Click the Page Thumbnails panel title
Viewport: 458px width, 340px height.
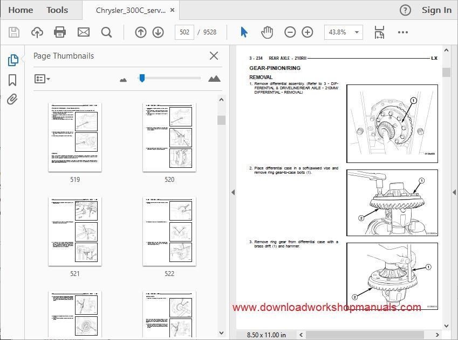[x=64, y=56]
